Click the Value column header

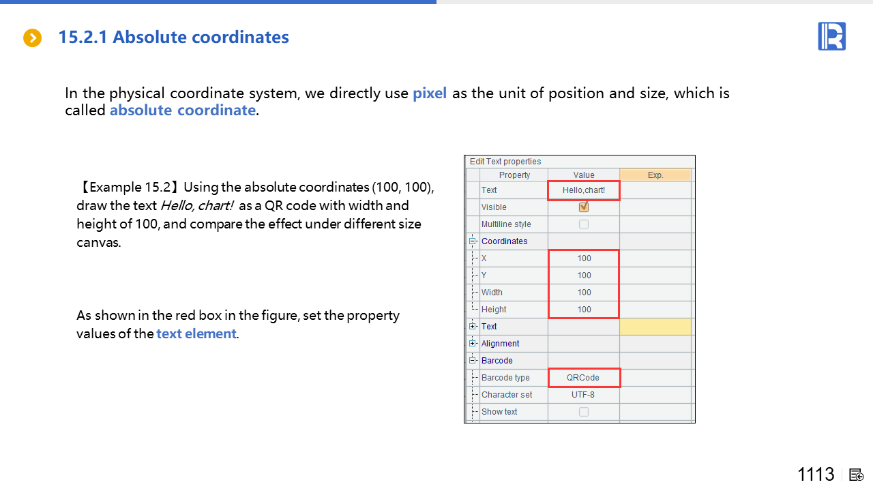coord(583,175)
